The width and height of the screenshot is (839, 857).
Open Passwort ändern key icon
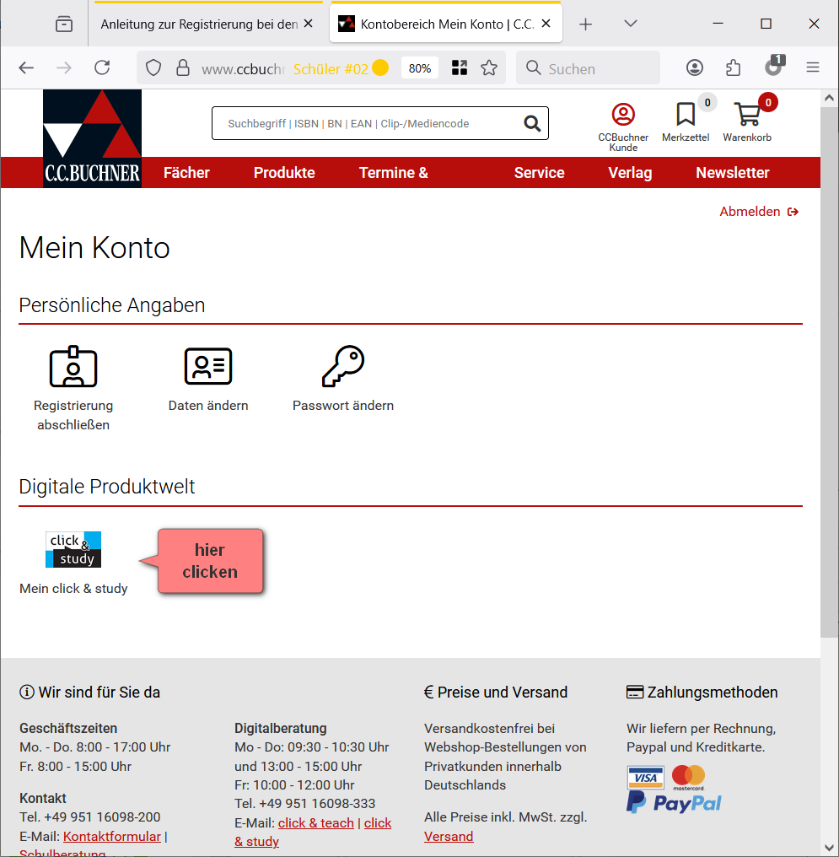click(x=343, y=366)
